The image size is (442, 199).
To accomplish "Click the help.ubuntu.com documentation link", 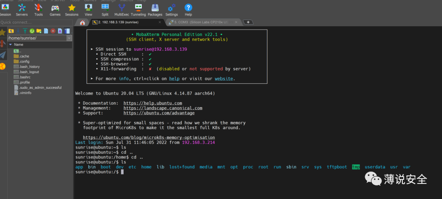I will click(153, 103).
